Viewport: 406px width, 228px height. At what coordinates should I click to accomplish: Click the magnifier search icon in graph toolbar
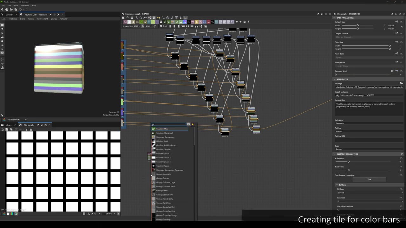pyautogui.click(x=141, y=18)
